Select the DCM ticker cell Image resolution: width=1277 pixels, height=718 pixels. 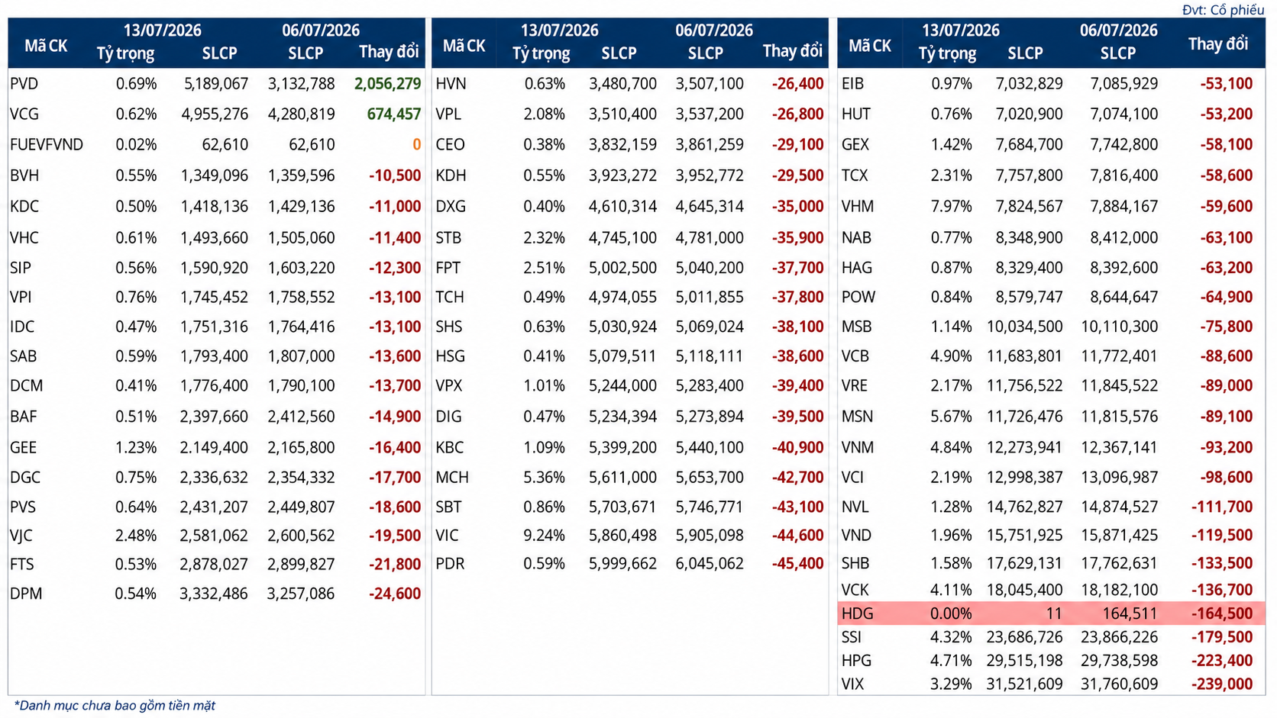point(27,386)
